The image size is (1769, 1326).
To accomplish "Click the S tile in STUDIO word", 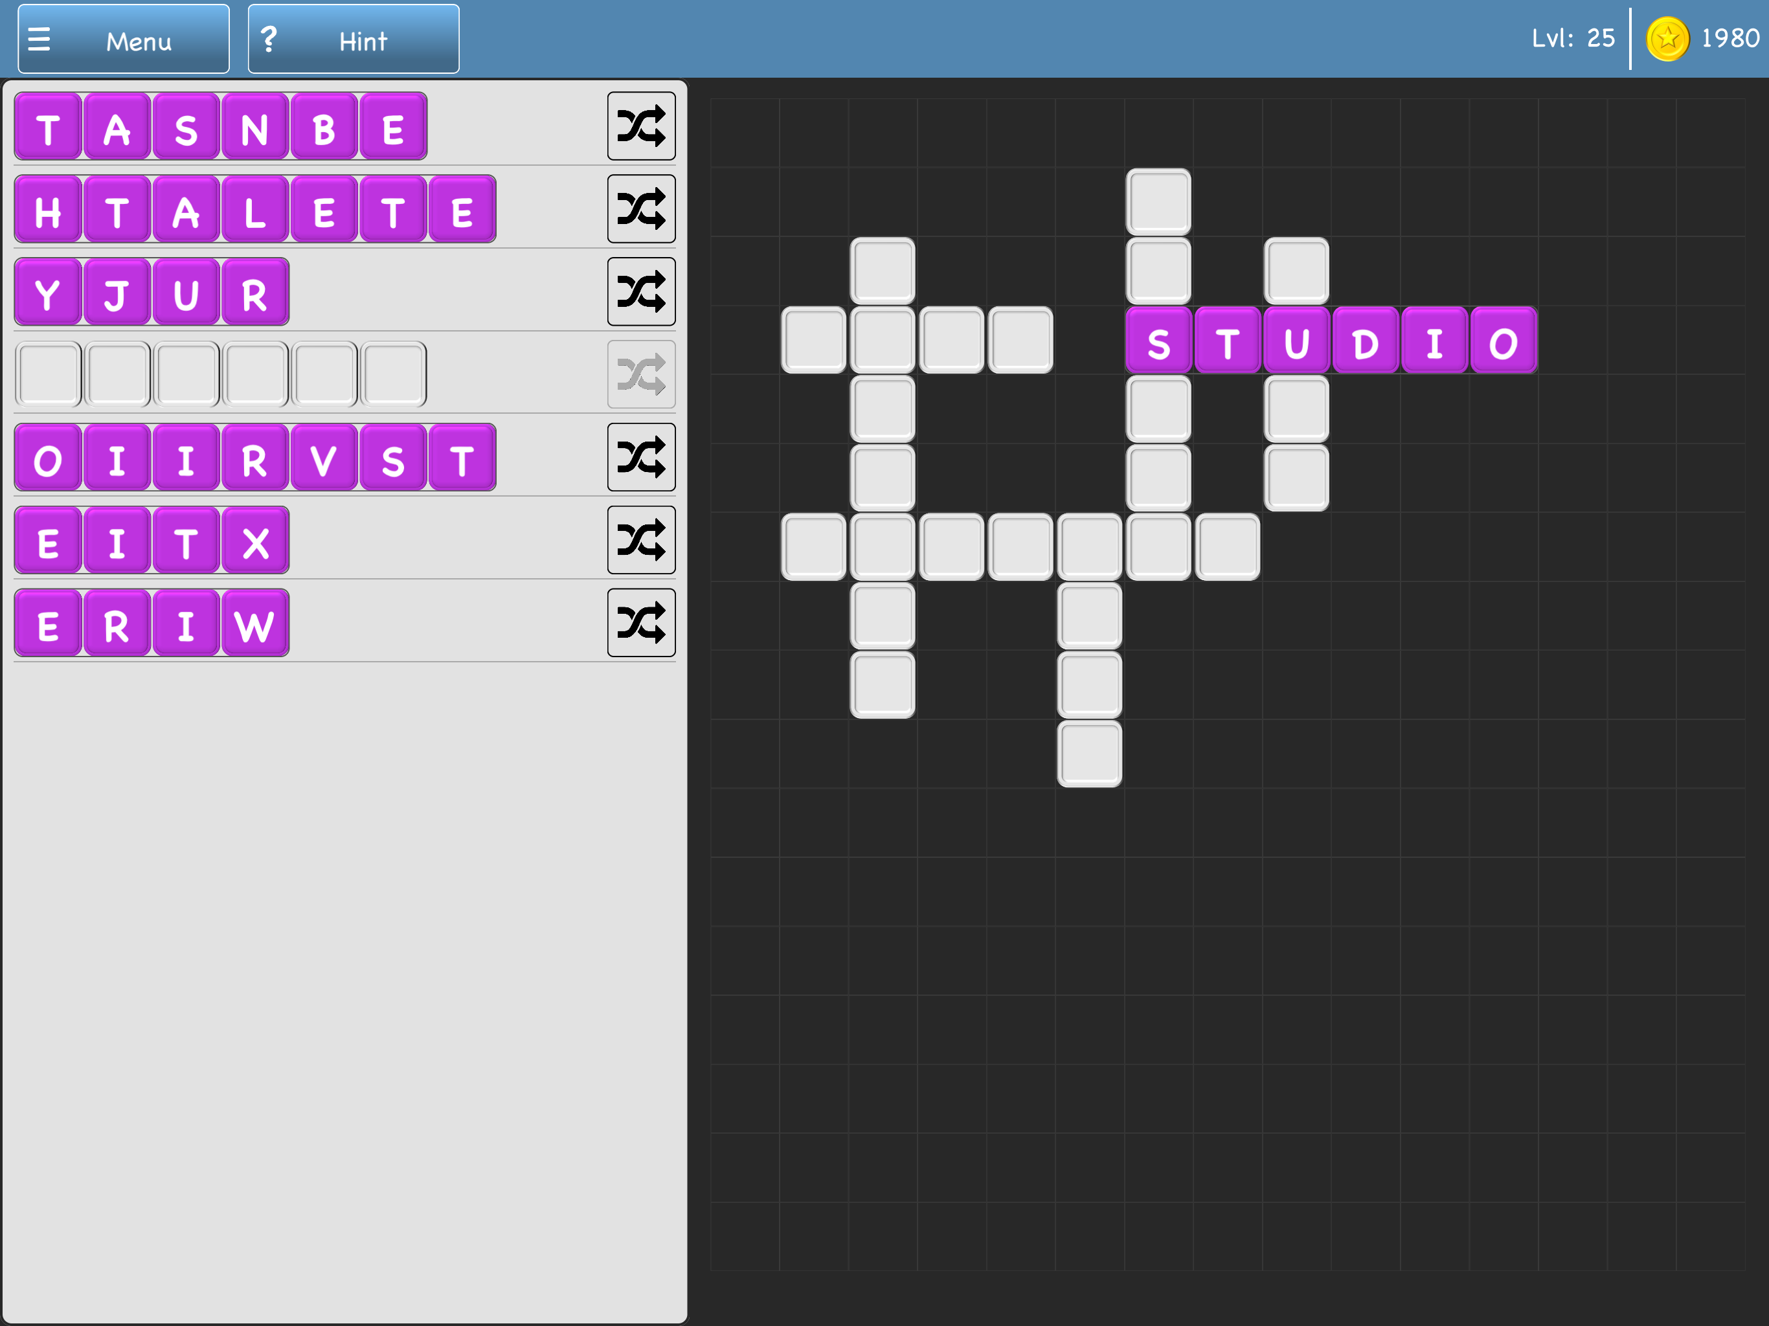I will click(x=1159, y=340).
